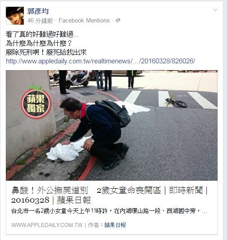Click the 蘋果獨家 badge on the photo
This screenshot has width=227, height=240.
coord(36,103)
